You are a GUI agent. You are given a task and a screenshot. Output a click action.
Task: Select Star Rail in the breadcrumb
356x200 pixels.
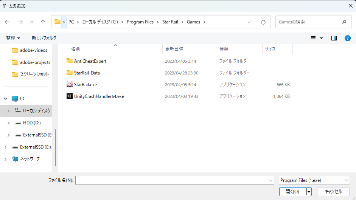click(x=170, y=22)
